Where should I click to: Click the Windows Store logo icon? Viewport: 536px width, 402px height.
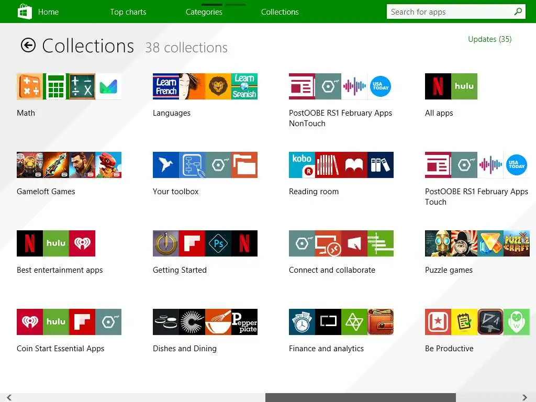click(25, 12)
